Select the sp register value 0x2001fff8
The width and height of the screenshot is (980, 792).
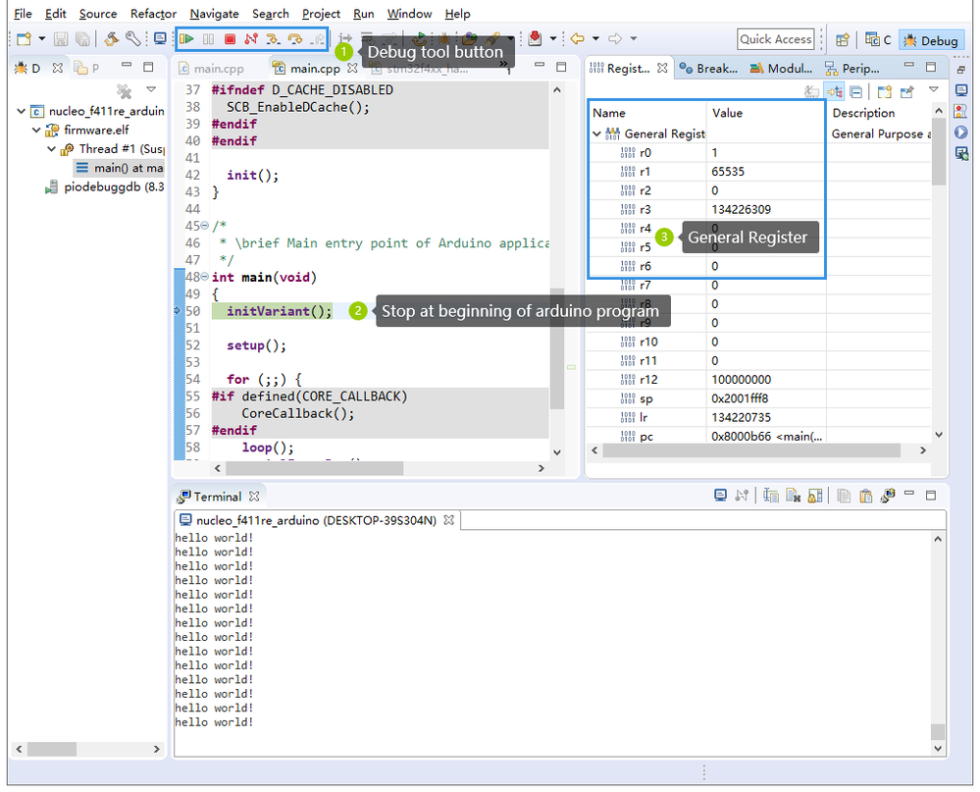[740, 398]
